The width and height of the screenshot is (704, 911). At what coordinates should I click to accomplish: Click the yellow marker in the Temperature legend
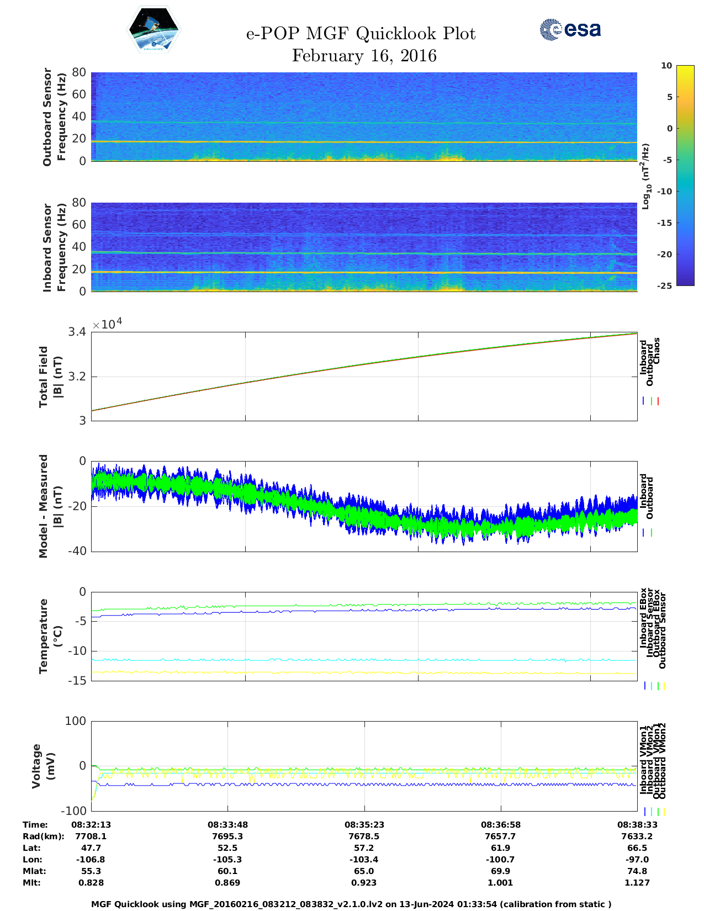coord(664,686)
